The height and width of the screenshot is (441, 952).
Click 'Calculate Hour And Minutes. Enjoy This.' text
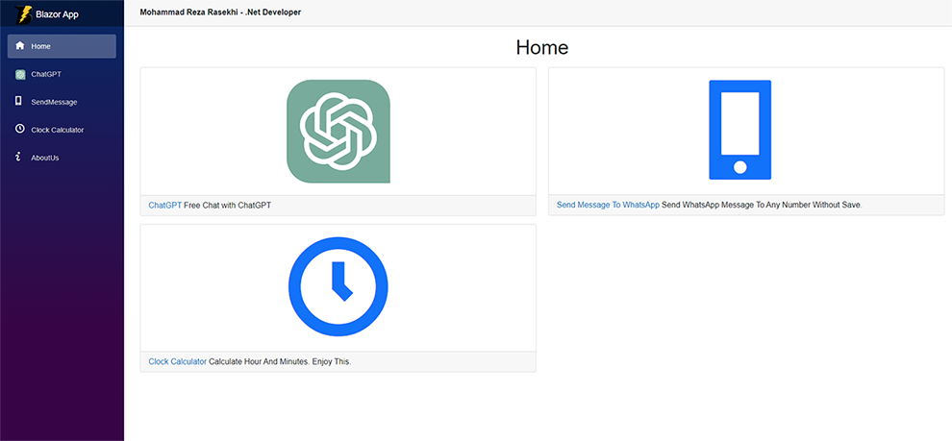tap(280, 361)
